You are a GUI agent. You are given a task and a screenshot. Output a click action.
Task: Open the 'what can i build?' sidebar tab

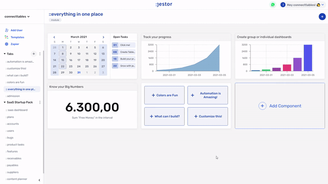17,75
